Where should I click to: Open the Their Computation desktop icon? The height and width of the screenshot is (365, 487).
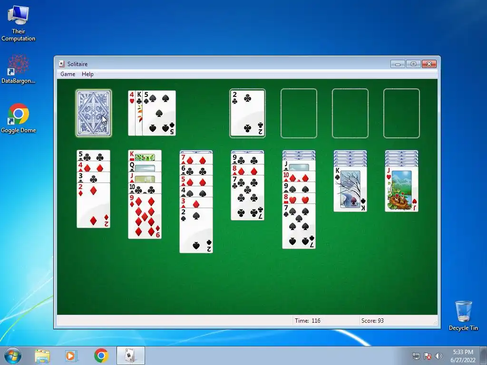click(19, 24)
